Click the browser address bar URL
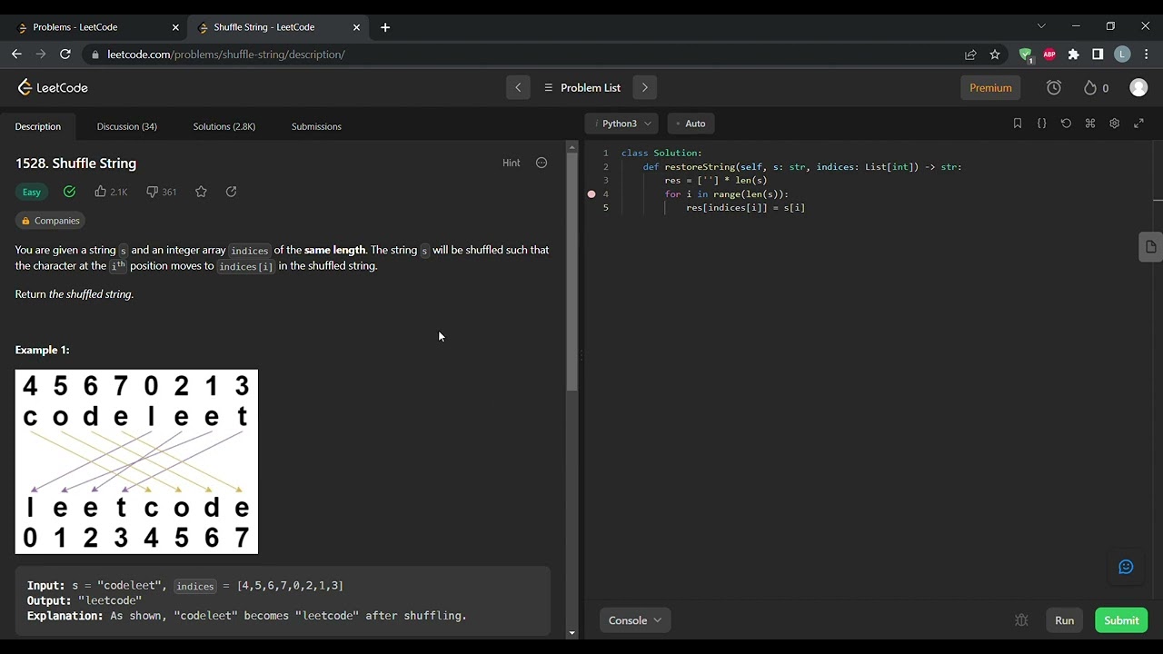1163x654 pixels. (x=226, y=54)
